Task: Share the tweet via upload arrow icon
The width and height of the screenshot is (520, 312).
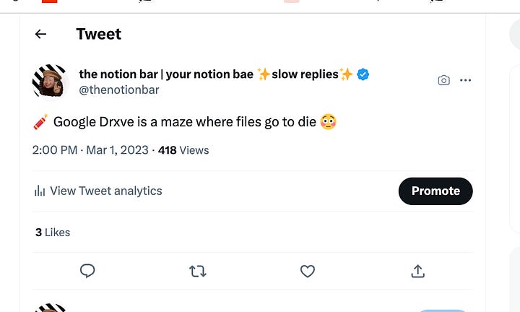Action: click(418, 271)
